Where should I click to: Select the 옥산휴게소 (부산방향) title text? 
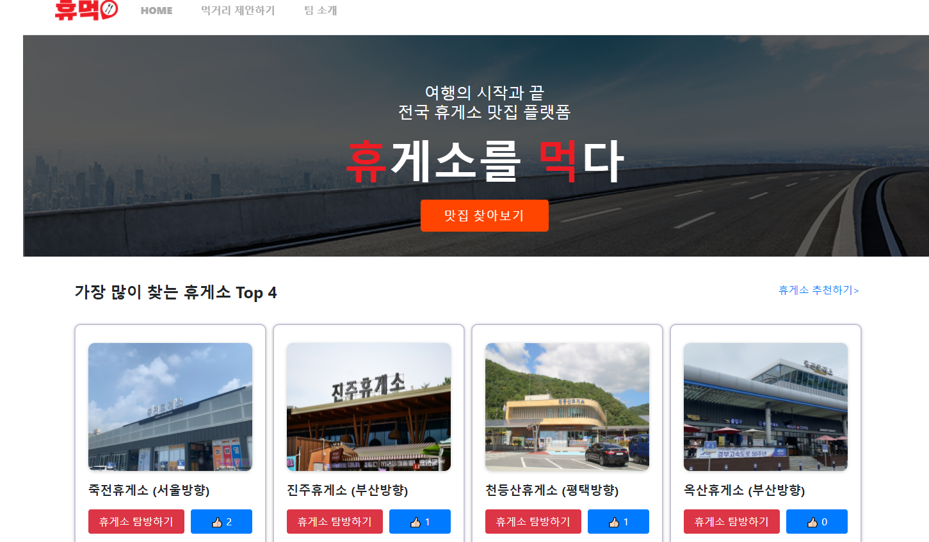click(x=745, y=490)
